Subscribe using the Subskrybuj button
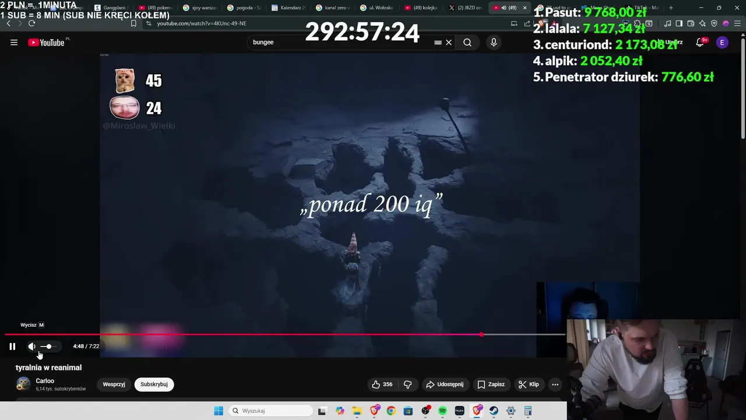 154,384
